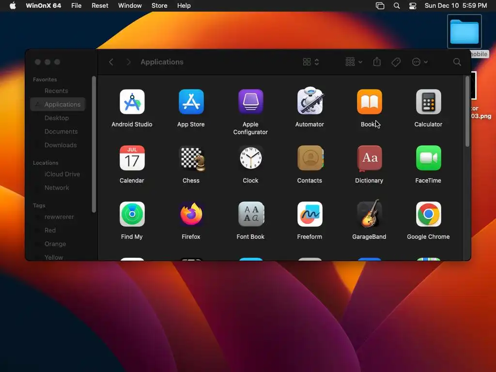Open the Chess app icon
The image size is (496, 372).
point(192,158)
